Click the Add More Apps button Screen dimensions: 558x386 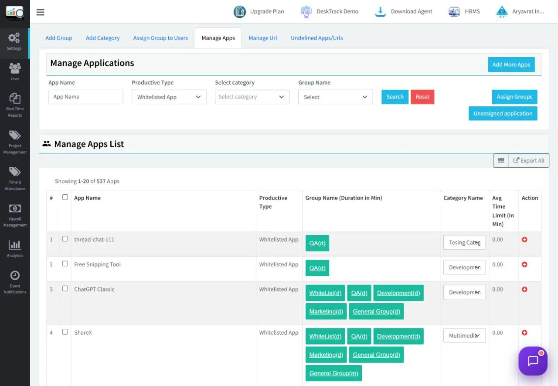pos(511,64)
